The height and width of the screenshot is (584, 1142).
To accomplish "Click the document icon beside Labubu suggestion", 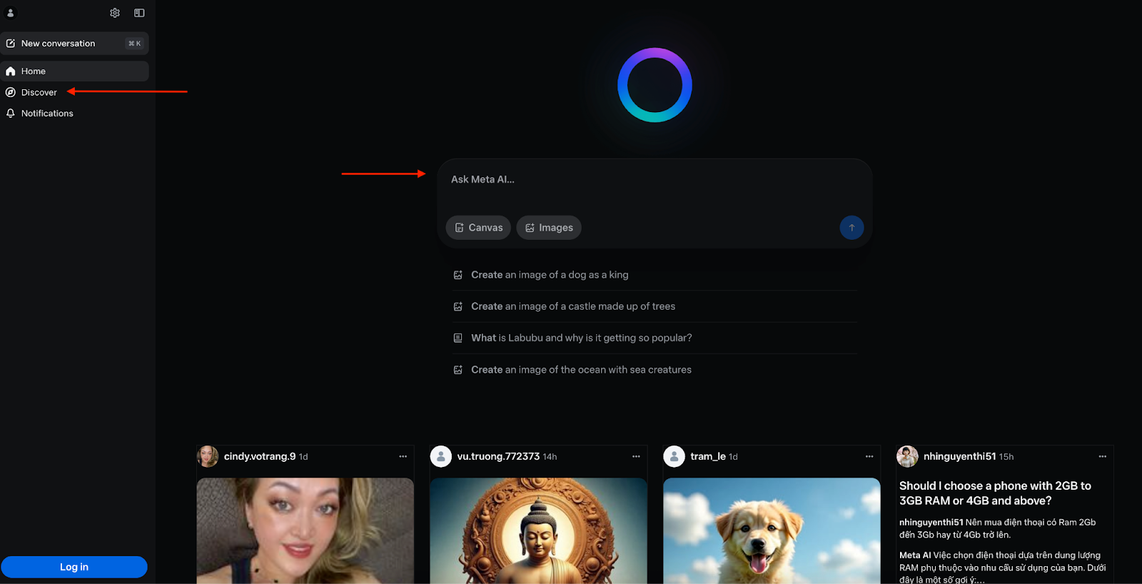I will [458, 338].
